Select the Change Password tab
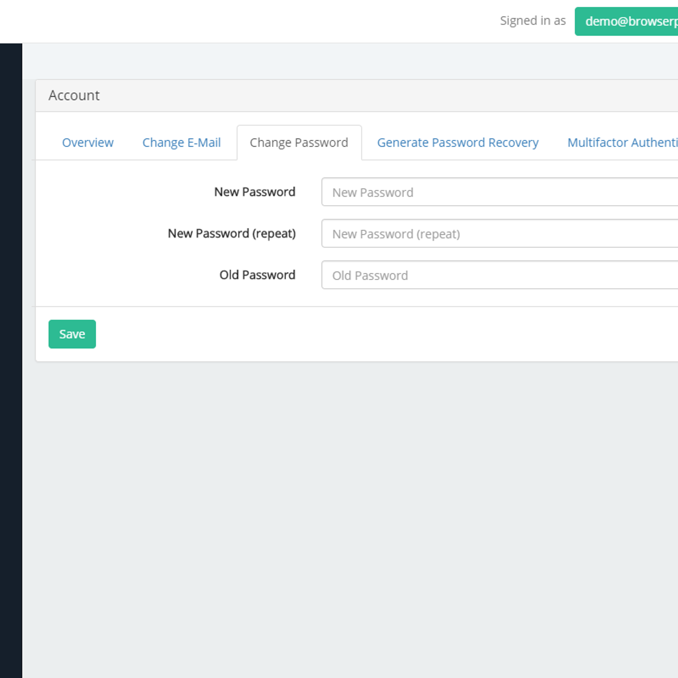Screen dimensions: 678x678 pyautogui.click(x=299, y=142)
